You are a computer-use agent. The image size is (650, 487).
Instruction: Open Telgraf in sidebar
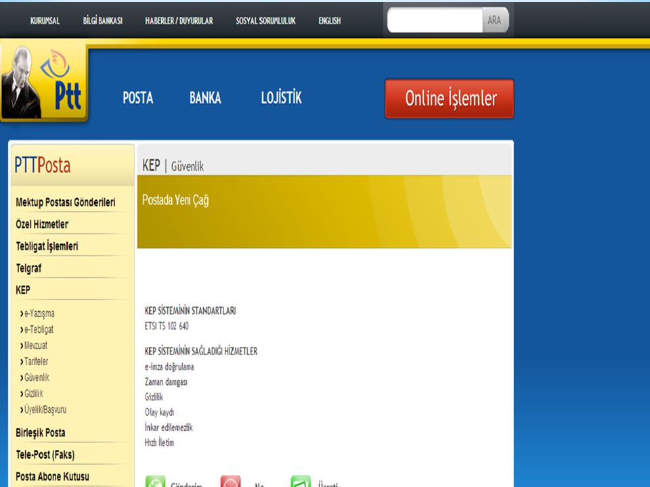click(28, 269)
